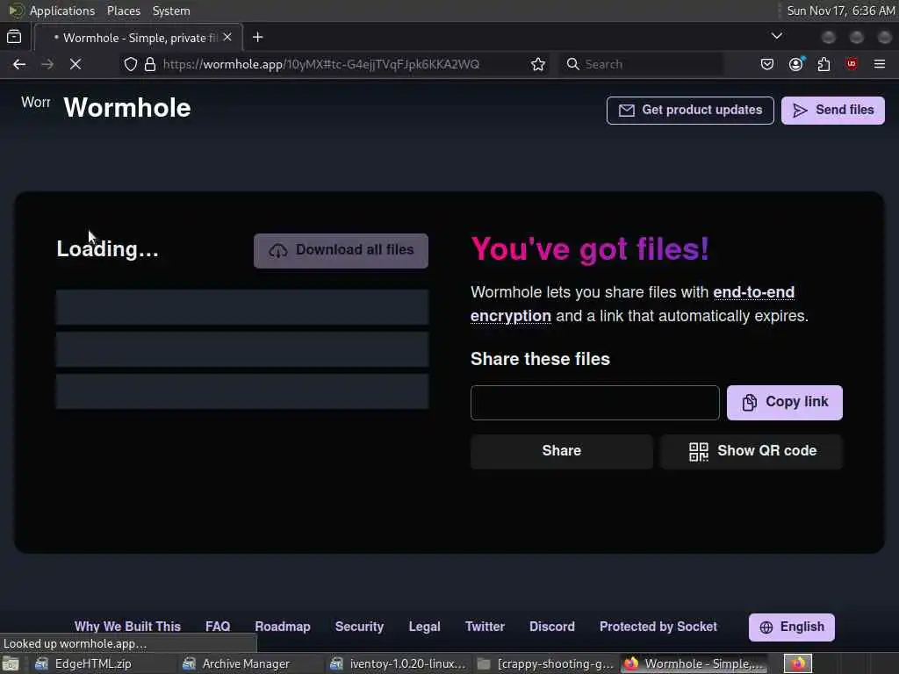The image size is (899, 674).
Task: Click Show QR code button
Action: pos(752,451)
